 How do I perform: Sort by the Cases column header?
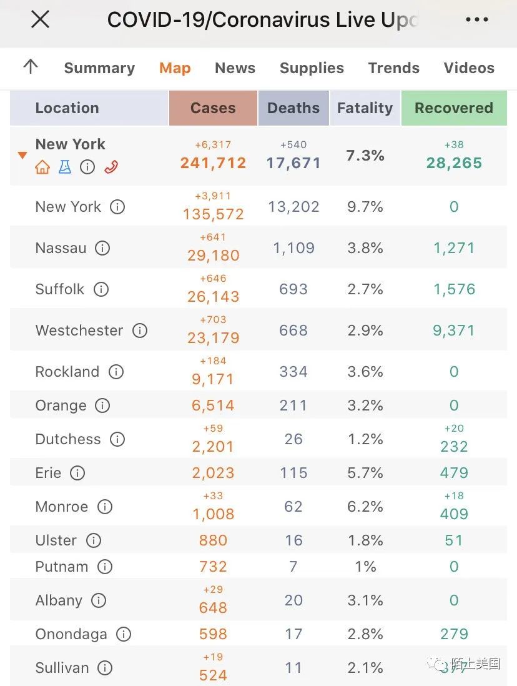213,108
